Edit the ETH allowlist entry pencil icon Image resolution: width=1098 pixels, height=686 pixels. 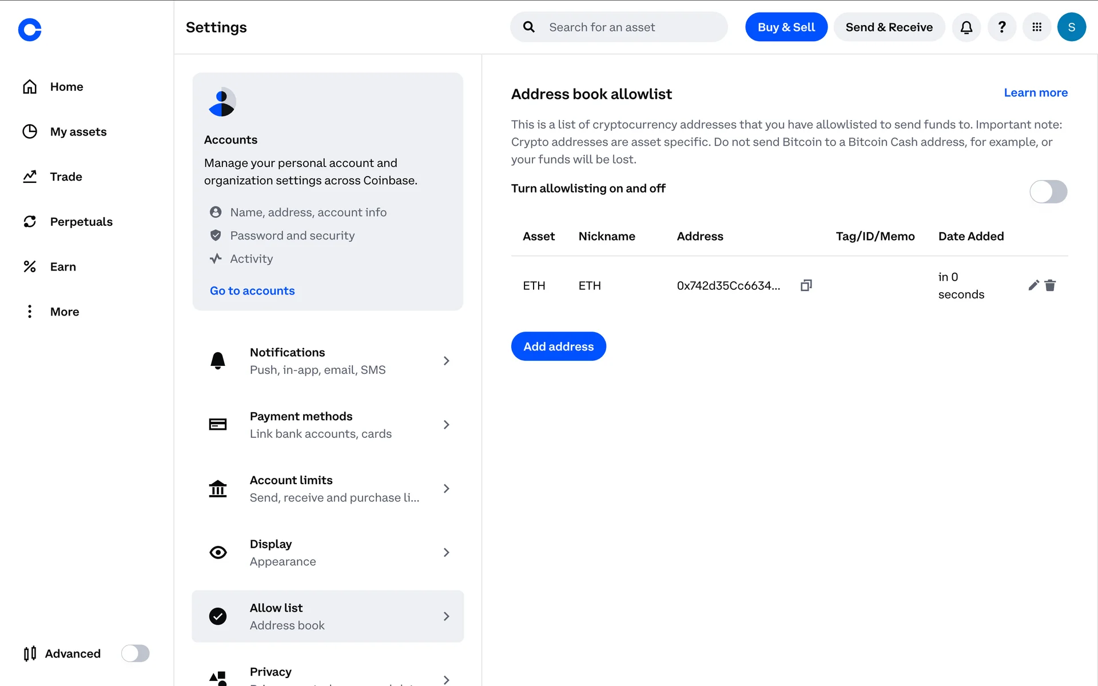click(1033, 285)
